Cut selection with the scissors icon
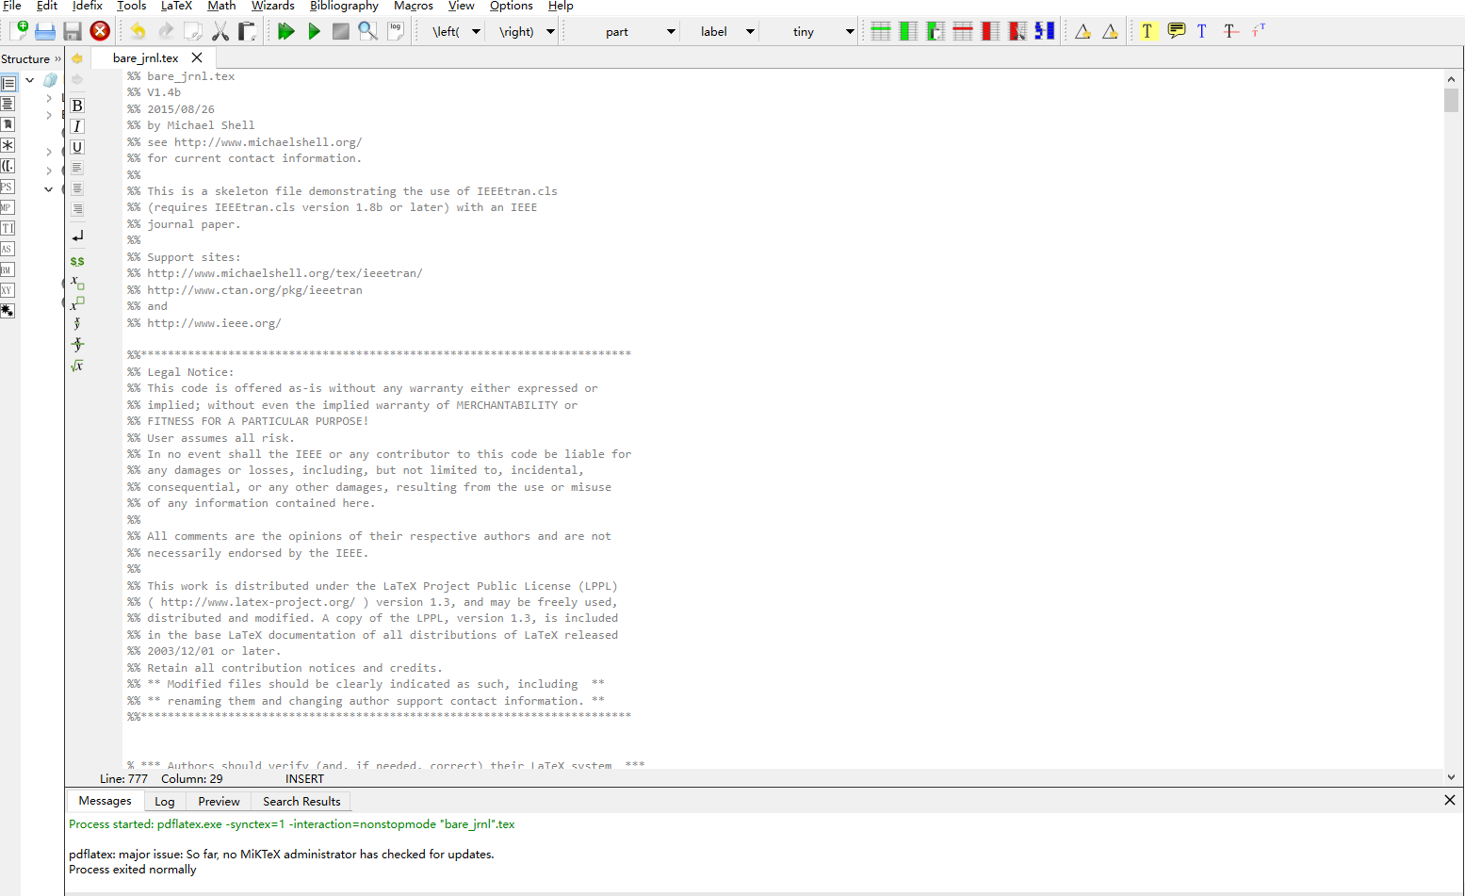This screenshot has height=896, width=1465. click(220, 31)
